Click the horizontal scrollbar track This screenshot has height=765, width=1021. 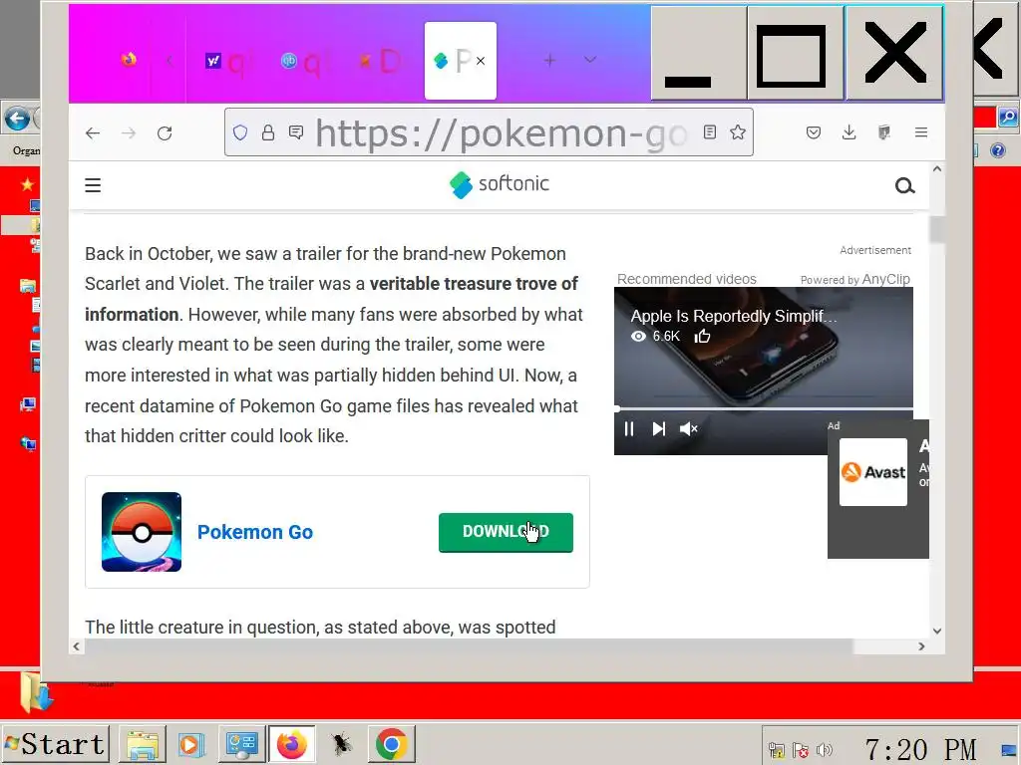[x=883, y=646]
